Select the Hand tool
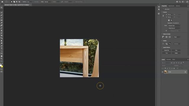189x106 pixels. coord(1,56)
